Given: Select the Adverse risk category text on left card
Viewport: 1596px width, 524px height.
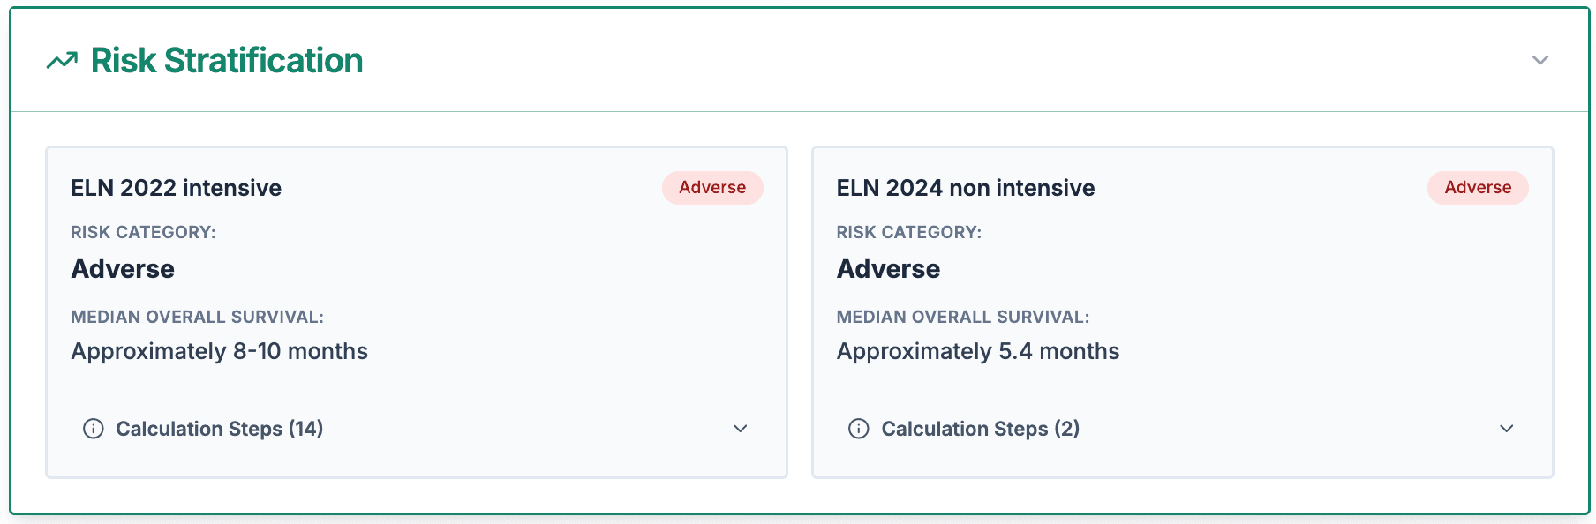Looking at the screenshot, I should (123, 269).
